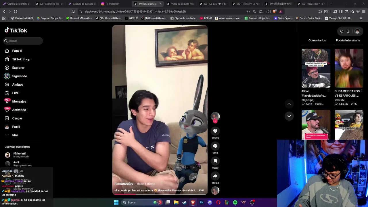Open the browser hamburger menu

(364, 11)
